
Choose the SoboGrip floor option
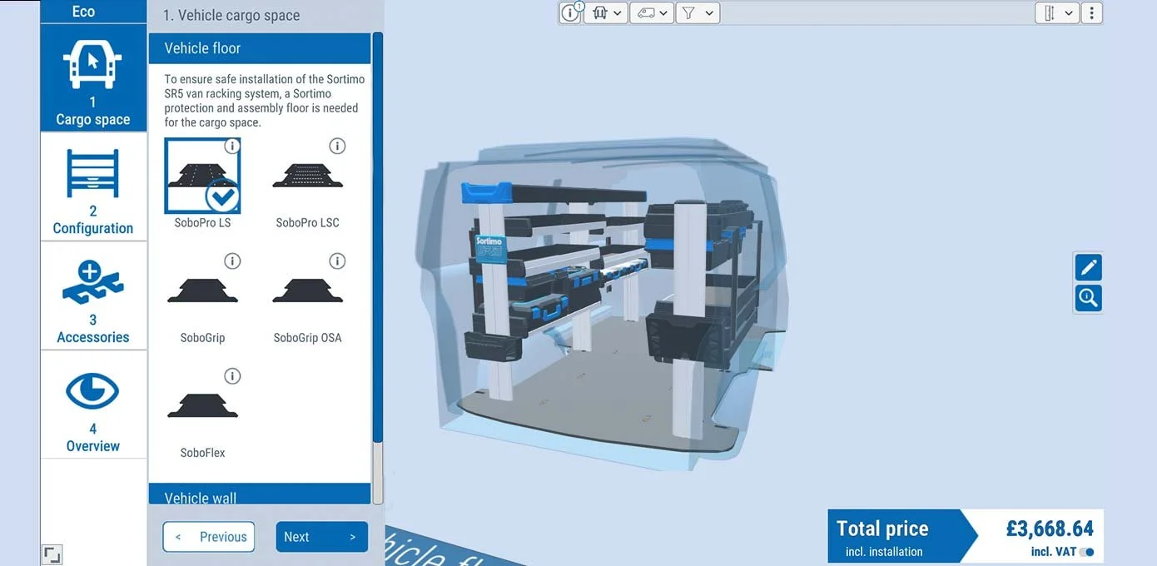[x=203, y=300]
